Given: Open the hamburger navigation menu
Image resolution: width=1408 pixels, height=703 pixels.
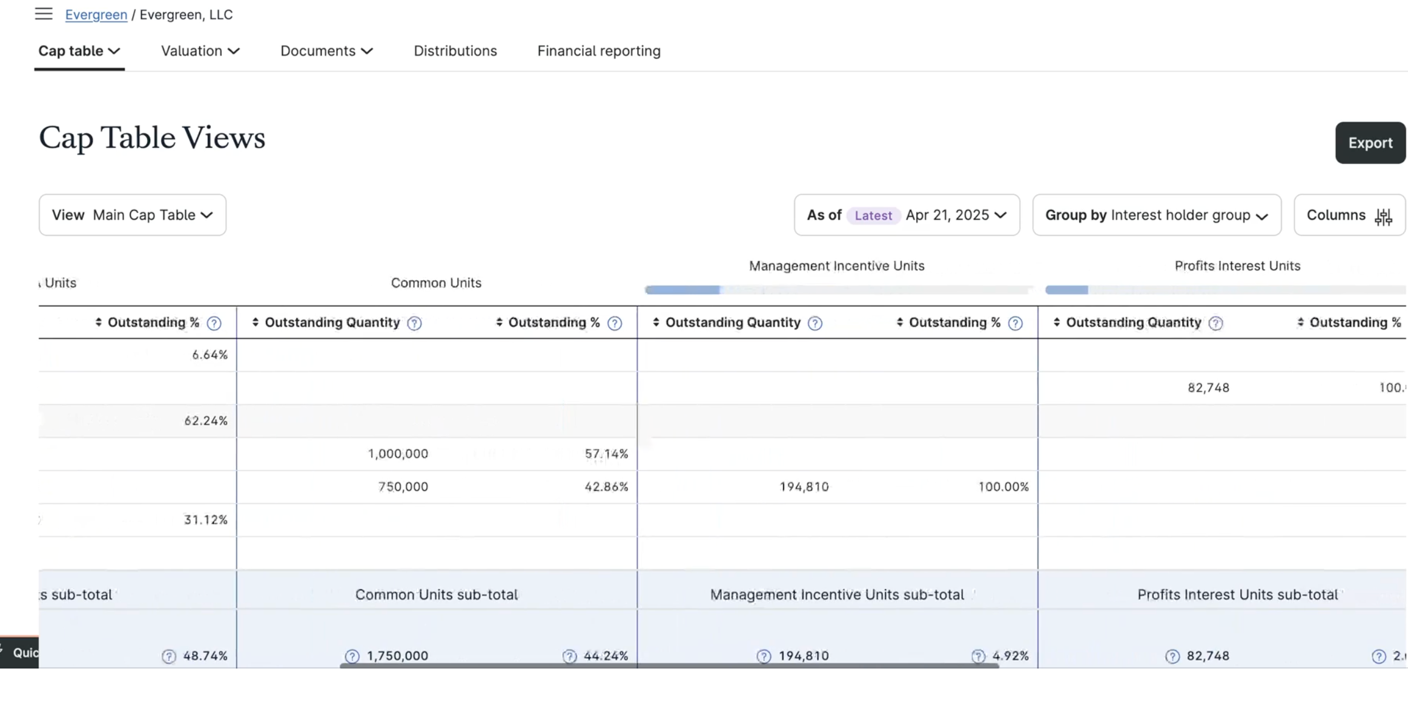Looking at the screenshot, I should 43,14.
